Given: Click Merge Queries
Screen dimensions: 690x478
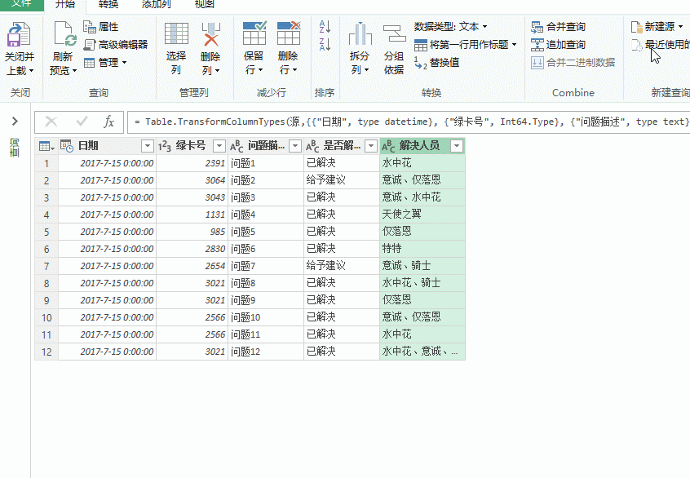Looking at the screenshot, I should point(558,27).
